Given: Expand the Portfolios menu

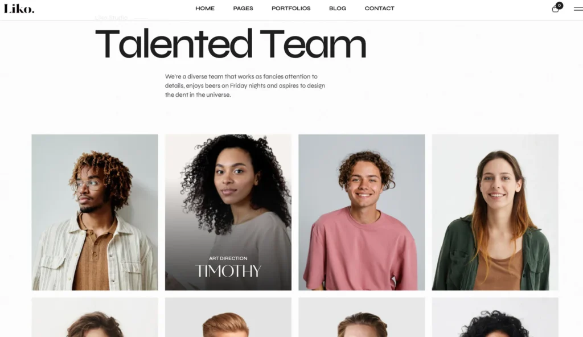Looking at the screenshot, I should click(291, 8).
